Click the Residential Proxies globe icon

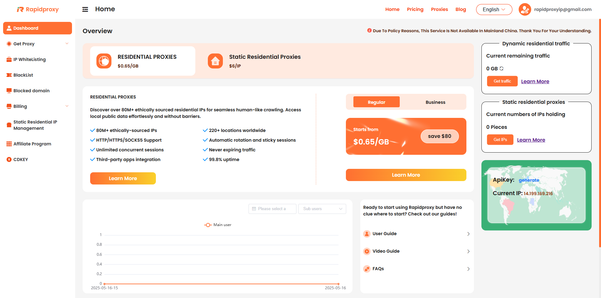pos(104,61)
